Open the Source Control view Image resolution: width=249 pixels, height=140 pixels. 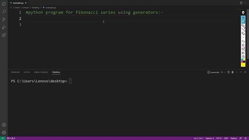(4, 19)
